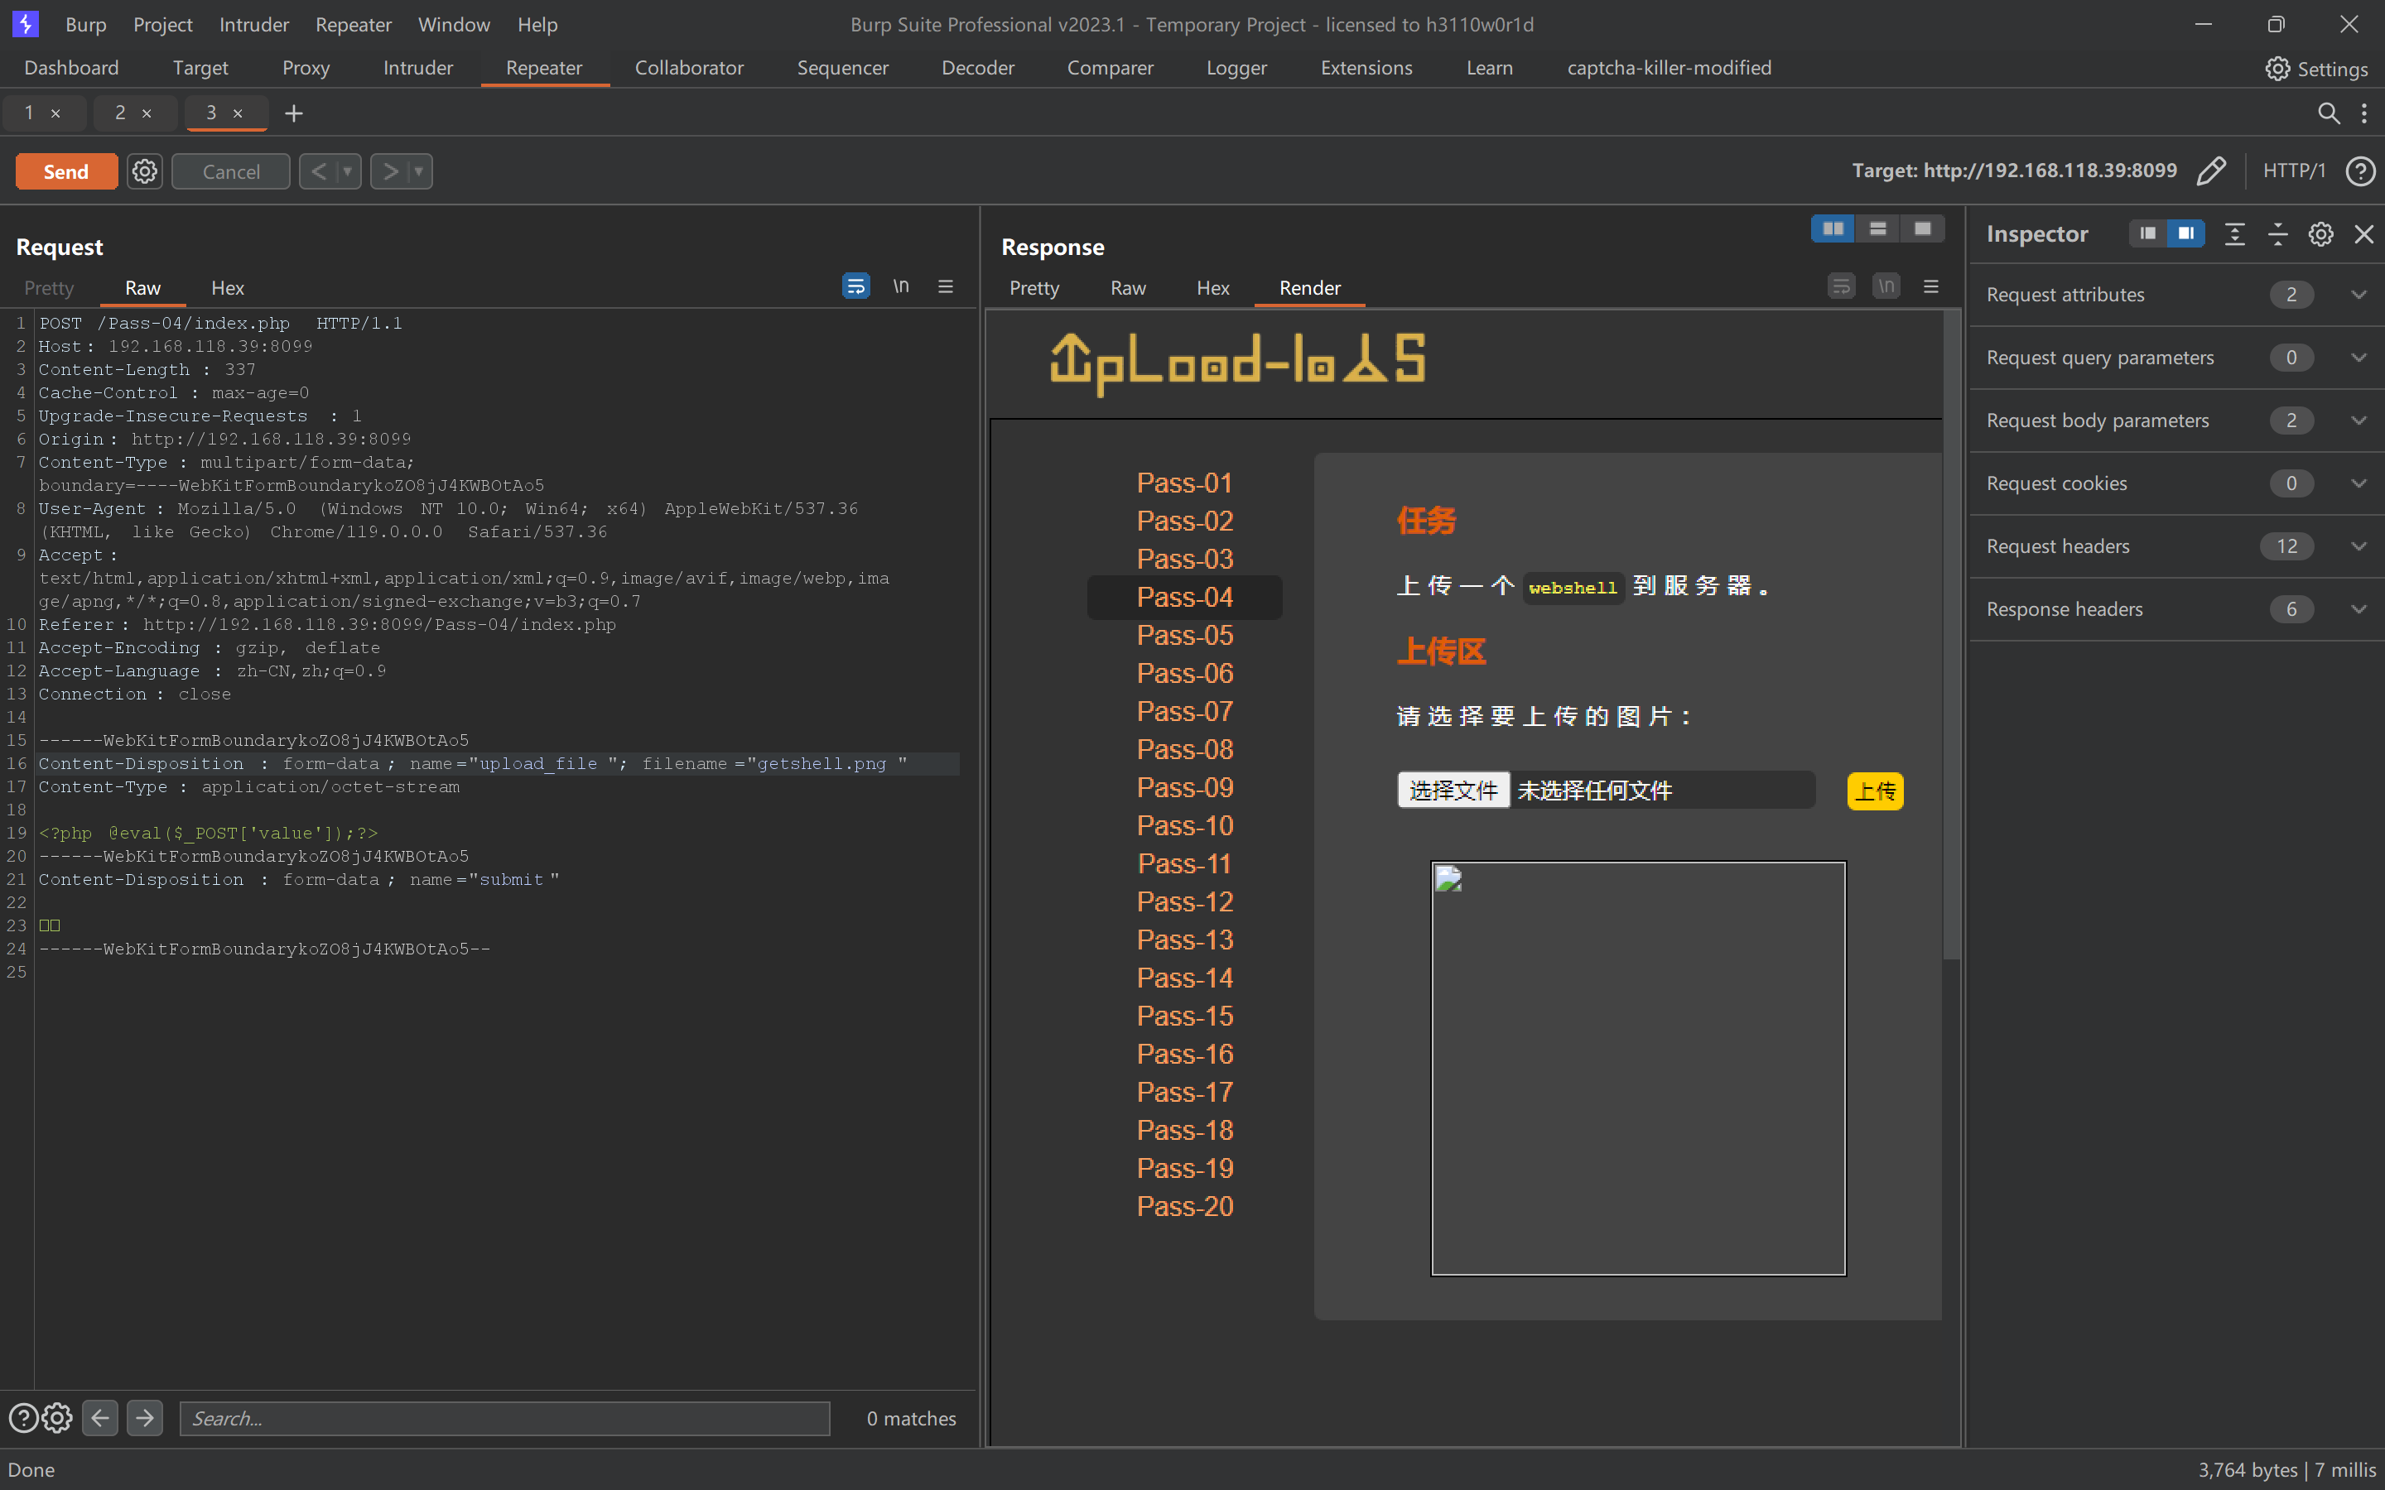This screenshot has width=2385, height=1490.
Task: Collapse all Inspector sections icon
Action: [x=2277, y=233]
